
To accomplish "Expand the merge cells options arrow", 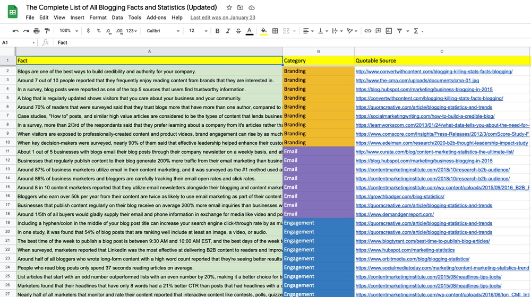I will tap(294, 31).
